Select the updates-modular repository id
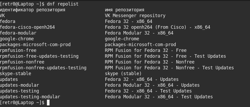This screenshot has width=250, height=107. click(x=19, y=85)
